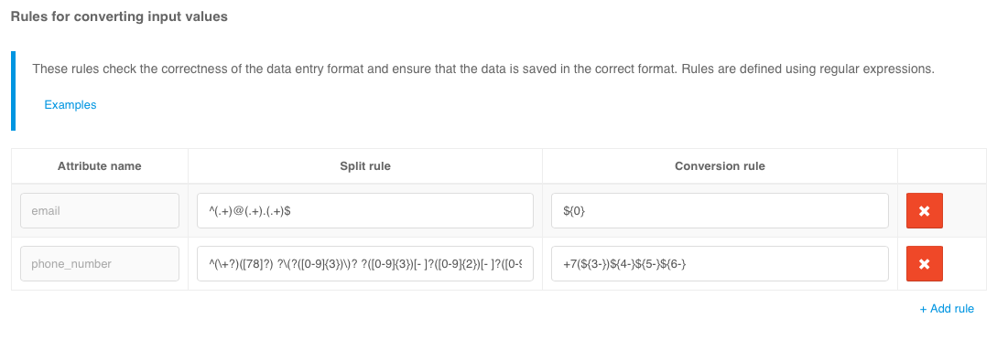Focus the email attribute name field
Image resolution: width=997 pixels, height=350 pixels.
click(100, 211)
